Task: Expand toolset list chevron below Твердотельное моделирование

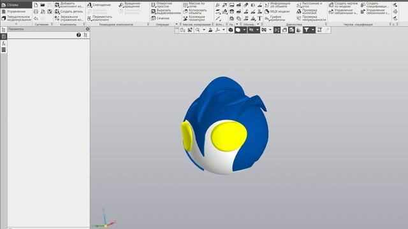Action: (16, 24)
